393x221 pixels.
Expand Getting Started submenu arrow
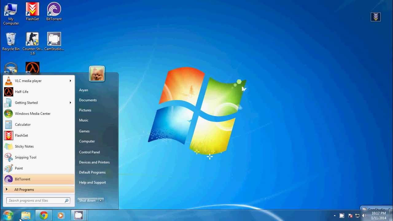coord(70,103)
